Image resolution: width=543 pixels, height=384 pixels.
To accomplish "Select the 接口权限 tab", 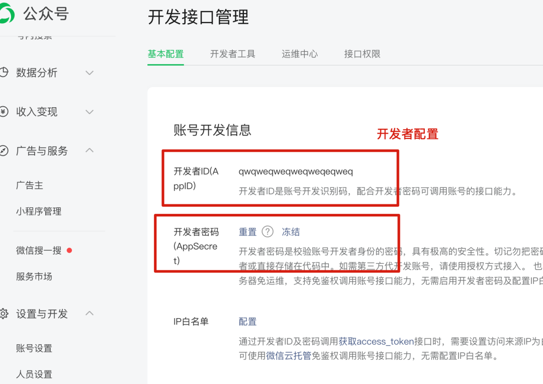I will pyautogui.click(x=362, y=54).
